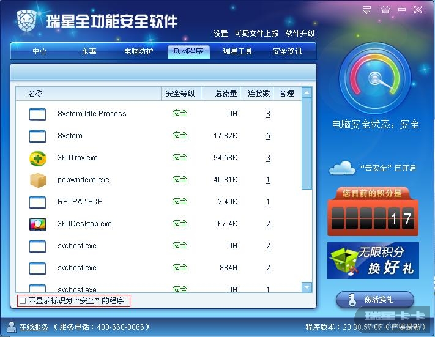Click the "云安全"已开启 text

pyautogui.click(x=388, y=168)
